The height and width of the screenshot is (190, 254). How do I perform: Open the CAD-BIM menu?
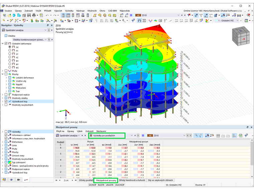(112, 11)
